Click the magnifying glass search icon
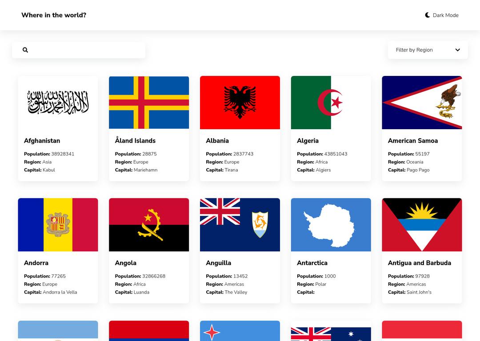 point(25,50)
